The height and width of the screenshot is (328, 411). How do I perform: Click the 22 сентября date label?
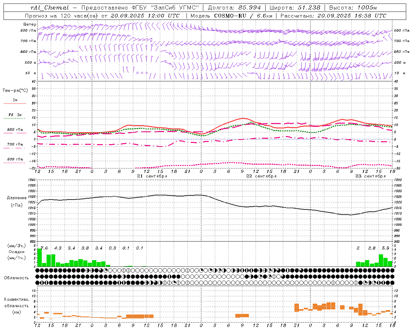click(261, 176)
